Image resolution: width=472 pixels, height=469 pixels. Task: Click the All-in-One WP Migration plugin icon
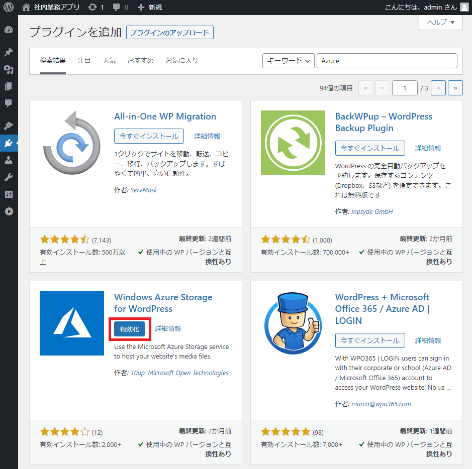[x=72, y=143]
